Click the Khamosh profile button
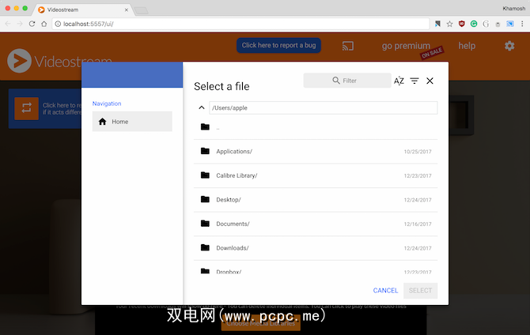 pos(513,9)
